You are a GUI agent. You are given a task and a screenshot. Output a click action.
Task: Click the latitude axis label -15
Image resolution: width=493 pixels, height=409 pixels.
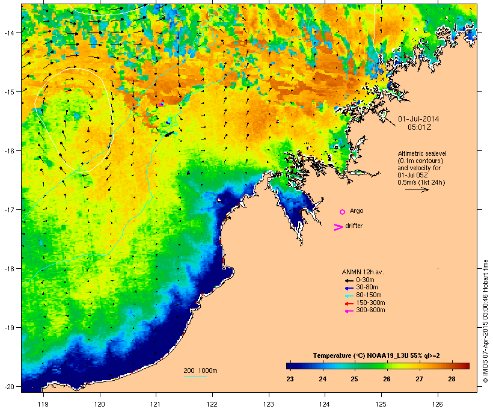(x=8, y=92)
